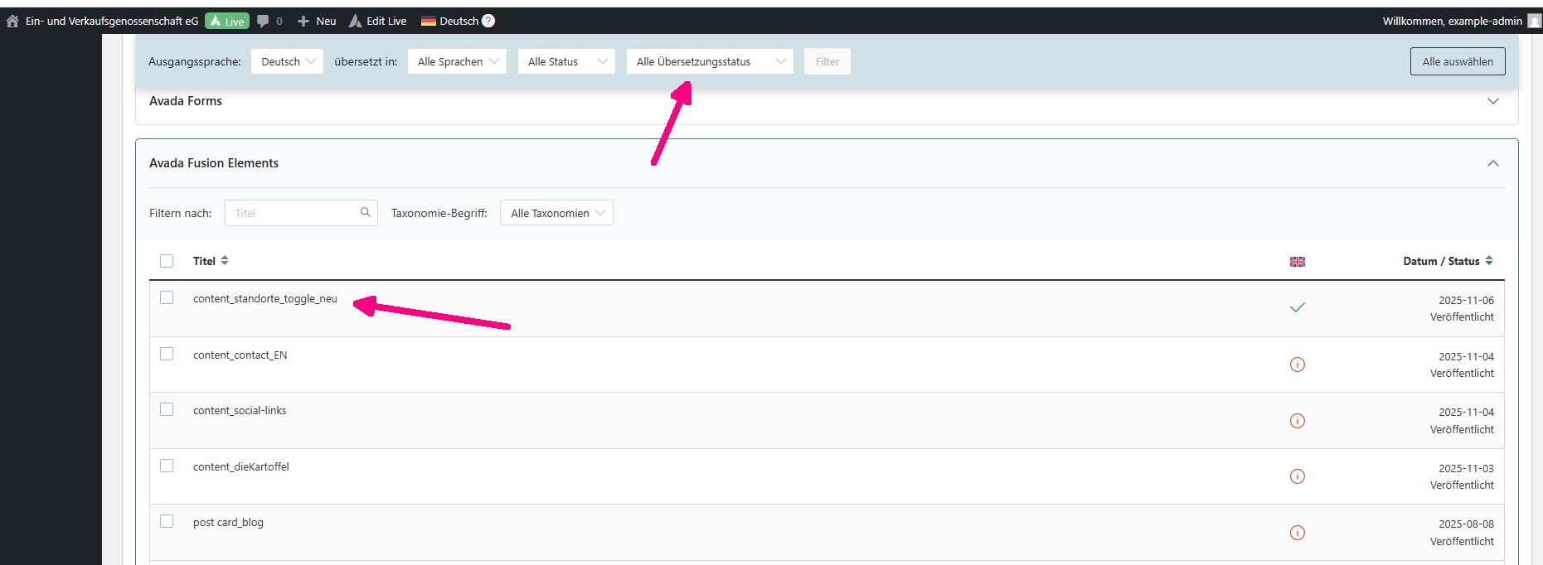The height and width of the screenshot is (565, 1543).
Task: Check the content_dieKartoffel row checkbox
Action: 167,466
